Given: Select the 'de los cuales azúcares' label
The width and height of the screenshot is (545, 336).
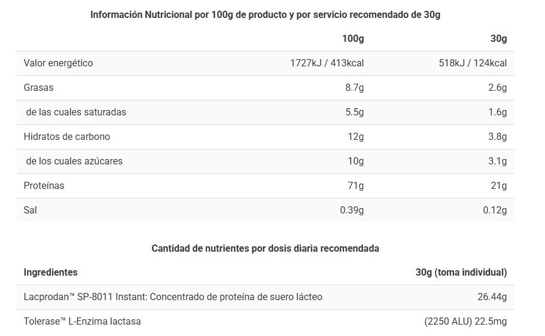Looking at the screenshot, I should pyautogui.click(x=74, y=161).
